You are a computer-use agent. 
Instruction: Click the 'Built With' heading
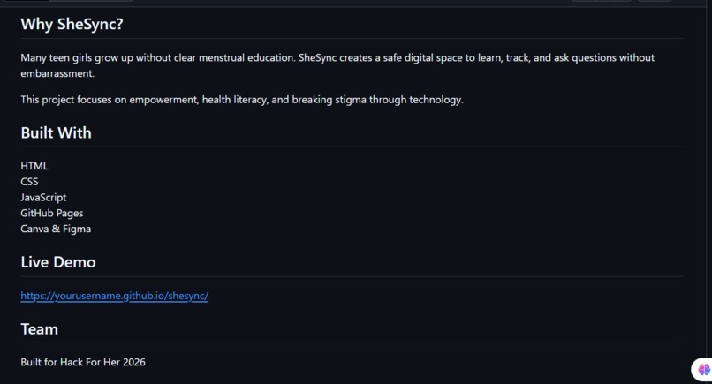pyautogui.click(x=56, y=132)
